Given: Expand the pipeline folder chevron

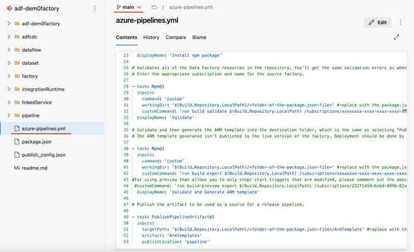Looking at the screenshot, I should [x=9, y=115].
